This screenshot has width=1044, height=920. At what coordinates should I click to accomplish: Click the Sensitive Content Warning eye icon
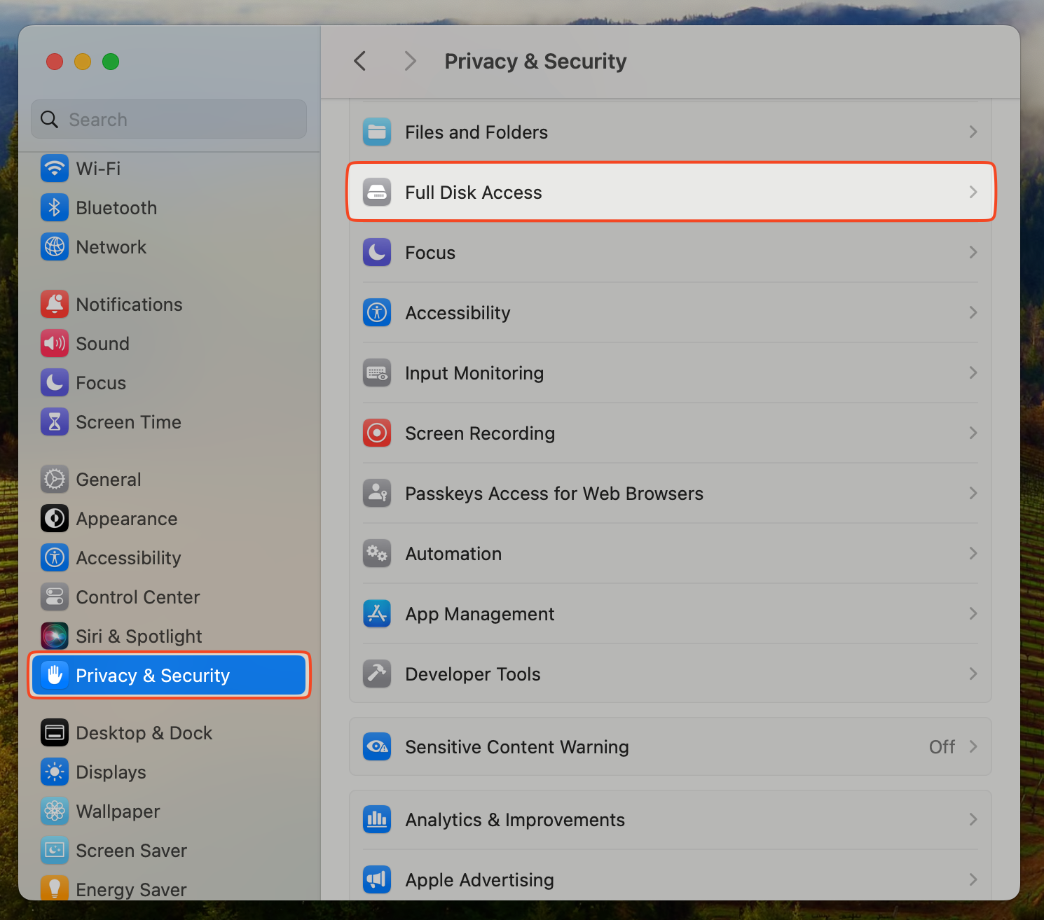(x=377, y=747)
